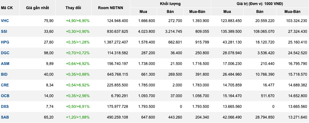Open the CRE stock ticker link
Image resolution: width=309 pixels, height=123 pixels.
pyautogui.click(x=5, y=85)
